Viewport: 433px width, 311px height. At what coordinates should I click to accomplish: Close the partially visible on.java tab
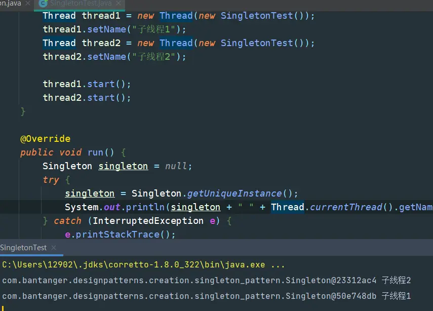pyautogui.click(x=28, y=4)
